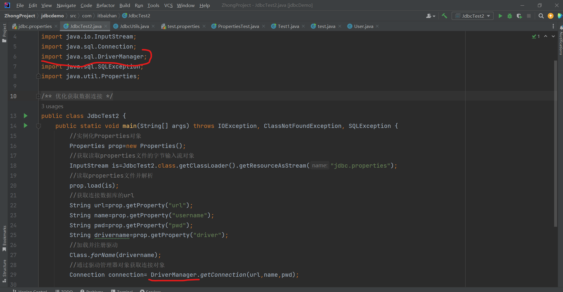Close the PropertiesTest.java tab
The width and height of the screenshot is (563, 292).
(x=264, y=26)
